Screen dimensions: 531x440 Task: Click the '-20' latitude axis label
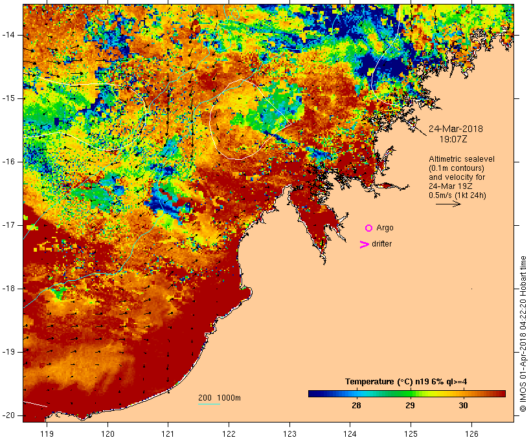click(8, 415)
